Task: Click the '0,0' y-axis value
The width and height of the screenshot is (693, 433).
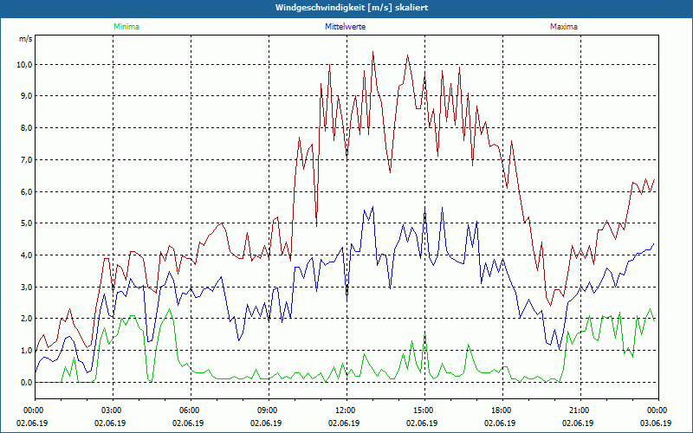Action: tap(27, 383)
